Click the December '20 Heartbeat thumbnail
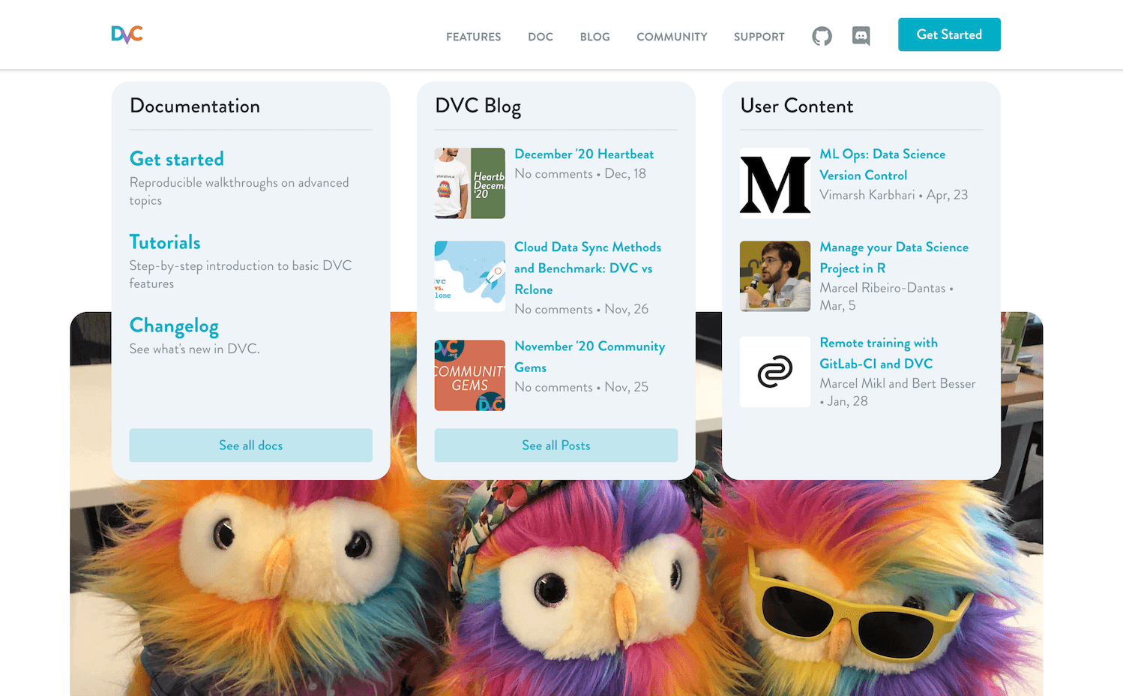The image size is (1123, 696). point(469,182)
